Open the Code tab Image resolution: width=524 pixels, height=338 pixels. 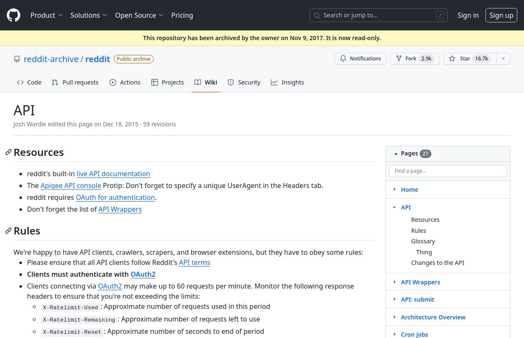click(x=29, y=82)
